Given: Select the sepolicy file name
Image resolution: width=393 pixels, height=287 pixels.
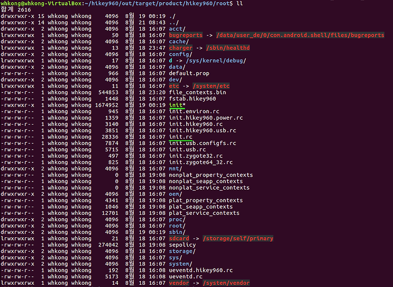Looking at the screenshot, I should (x=182, y=245).
